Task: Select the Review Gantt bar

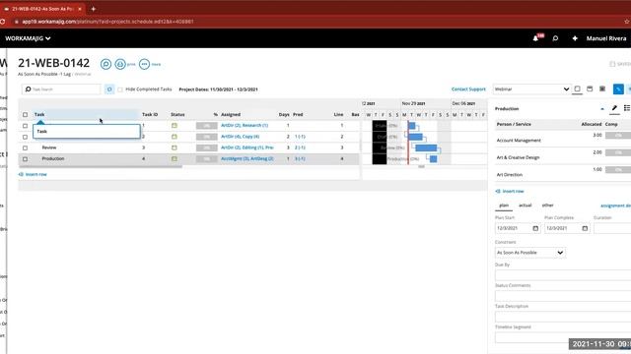Action: 426,148
